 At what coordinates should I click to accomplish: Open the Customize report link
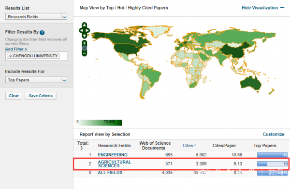pos(274,134)
